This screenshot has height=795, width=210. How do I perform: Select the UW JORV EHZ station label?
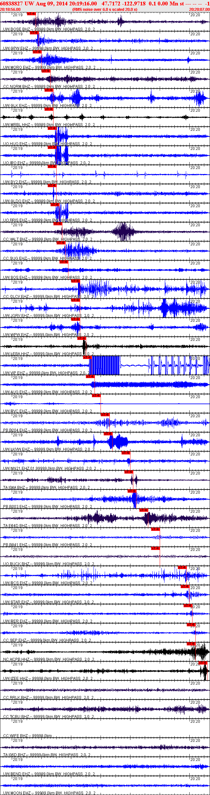point(16,316)
